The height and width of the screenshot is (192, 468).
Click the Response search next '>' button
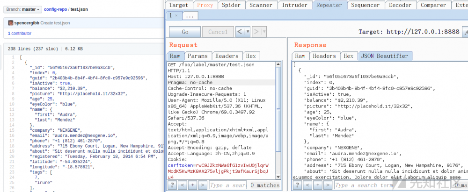[x=328, y=185]
